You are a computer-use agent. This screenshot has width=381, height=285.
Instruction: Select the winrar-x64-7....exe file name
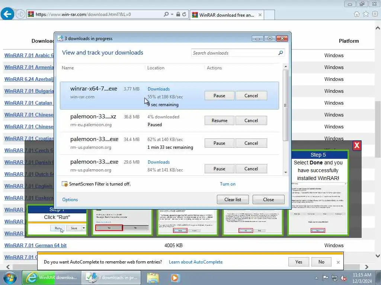(94, 89)
